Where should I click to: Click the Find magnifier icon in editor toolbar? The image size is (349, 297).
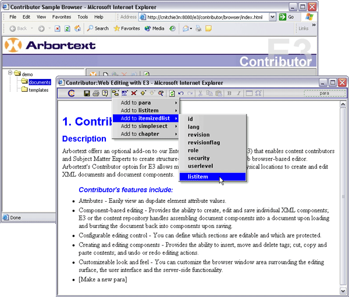tap(161, 93)
